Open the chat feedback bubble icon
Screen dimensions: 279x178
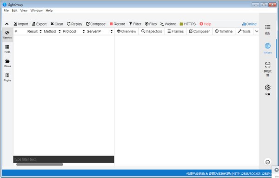point(268,162)
